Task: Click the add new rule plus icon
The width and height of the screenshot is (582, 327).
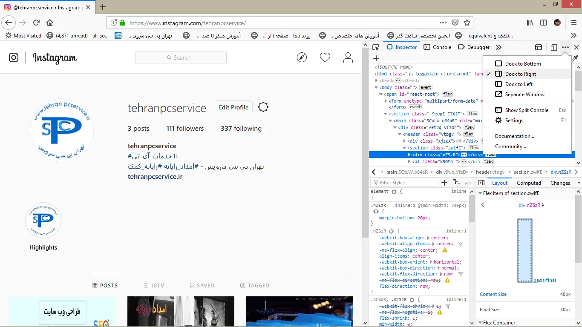Action: (444, 183)
